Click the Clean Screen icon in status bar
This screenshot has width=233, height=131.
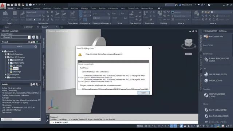227,126
